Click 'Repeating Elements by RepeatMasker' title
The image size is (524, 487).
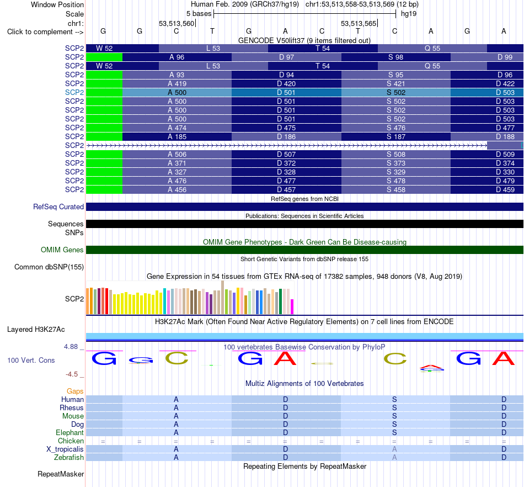pos(304,466)
